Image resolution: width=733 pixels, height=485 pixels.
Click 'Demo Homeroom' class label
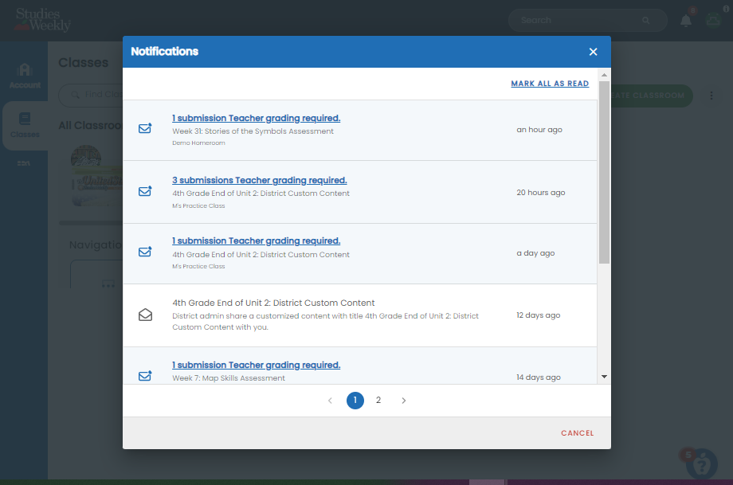pos(198,143)
